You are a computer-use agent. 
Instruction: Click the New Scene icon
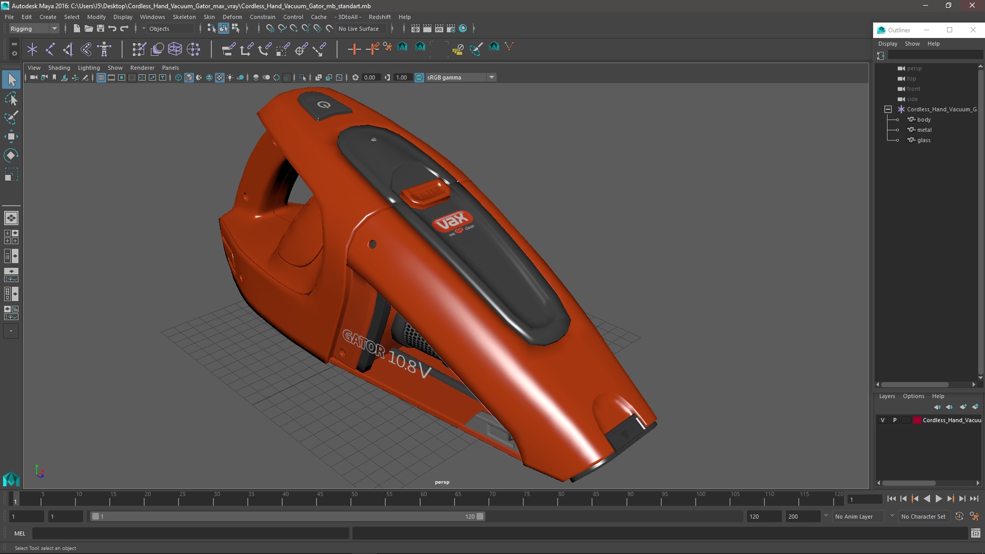[x=76, y=29]
